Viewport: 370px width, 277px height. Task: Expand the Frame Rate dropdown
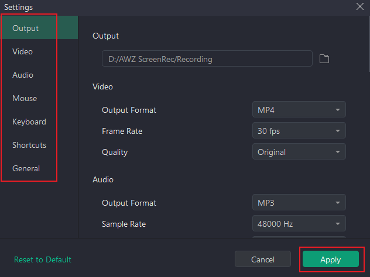299,131
